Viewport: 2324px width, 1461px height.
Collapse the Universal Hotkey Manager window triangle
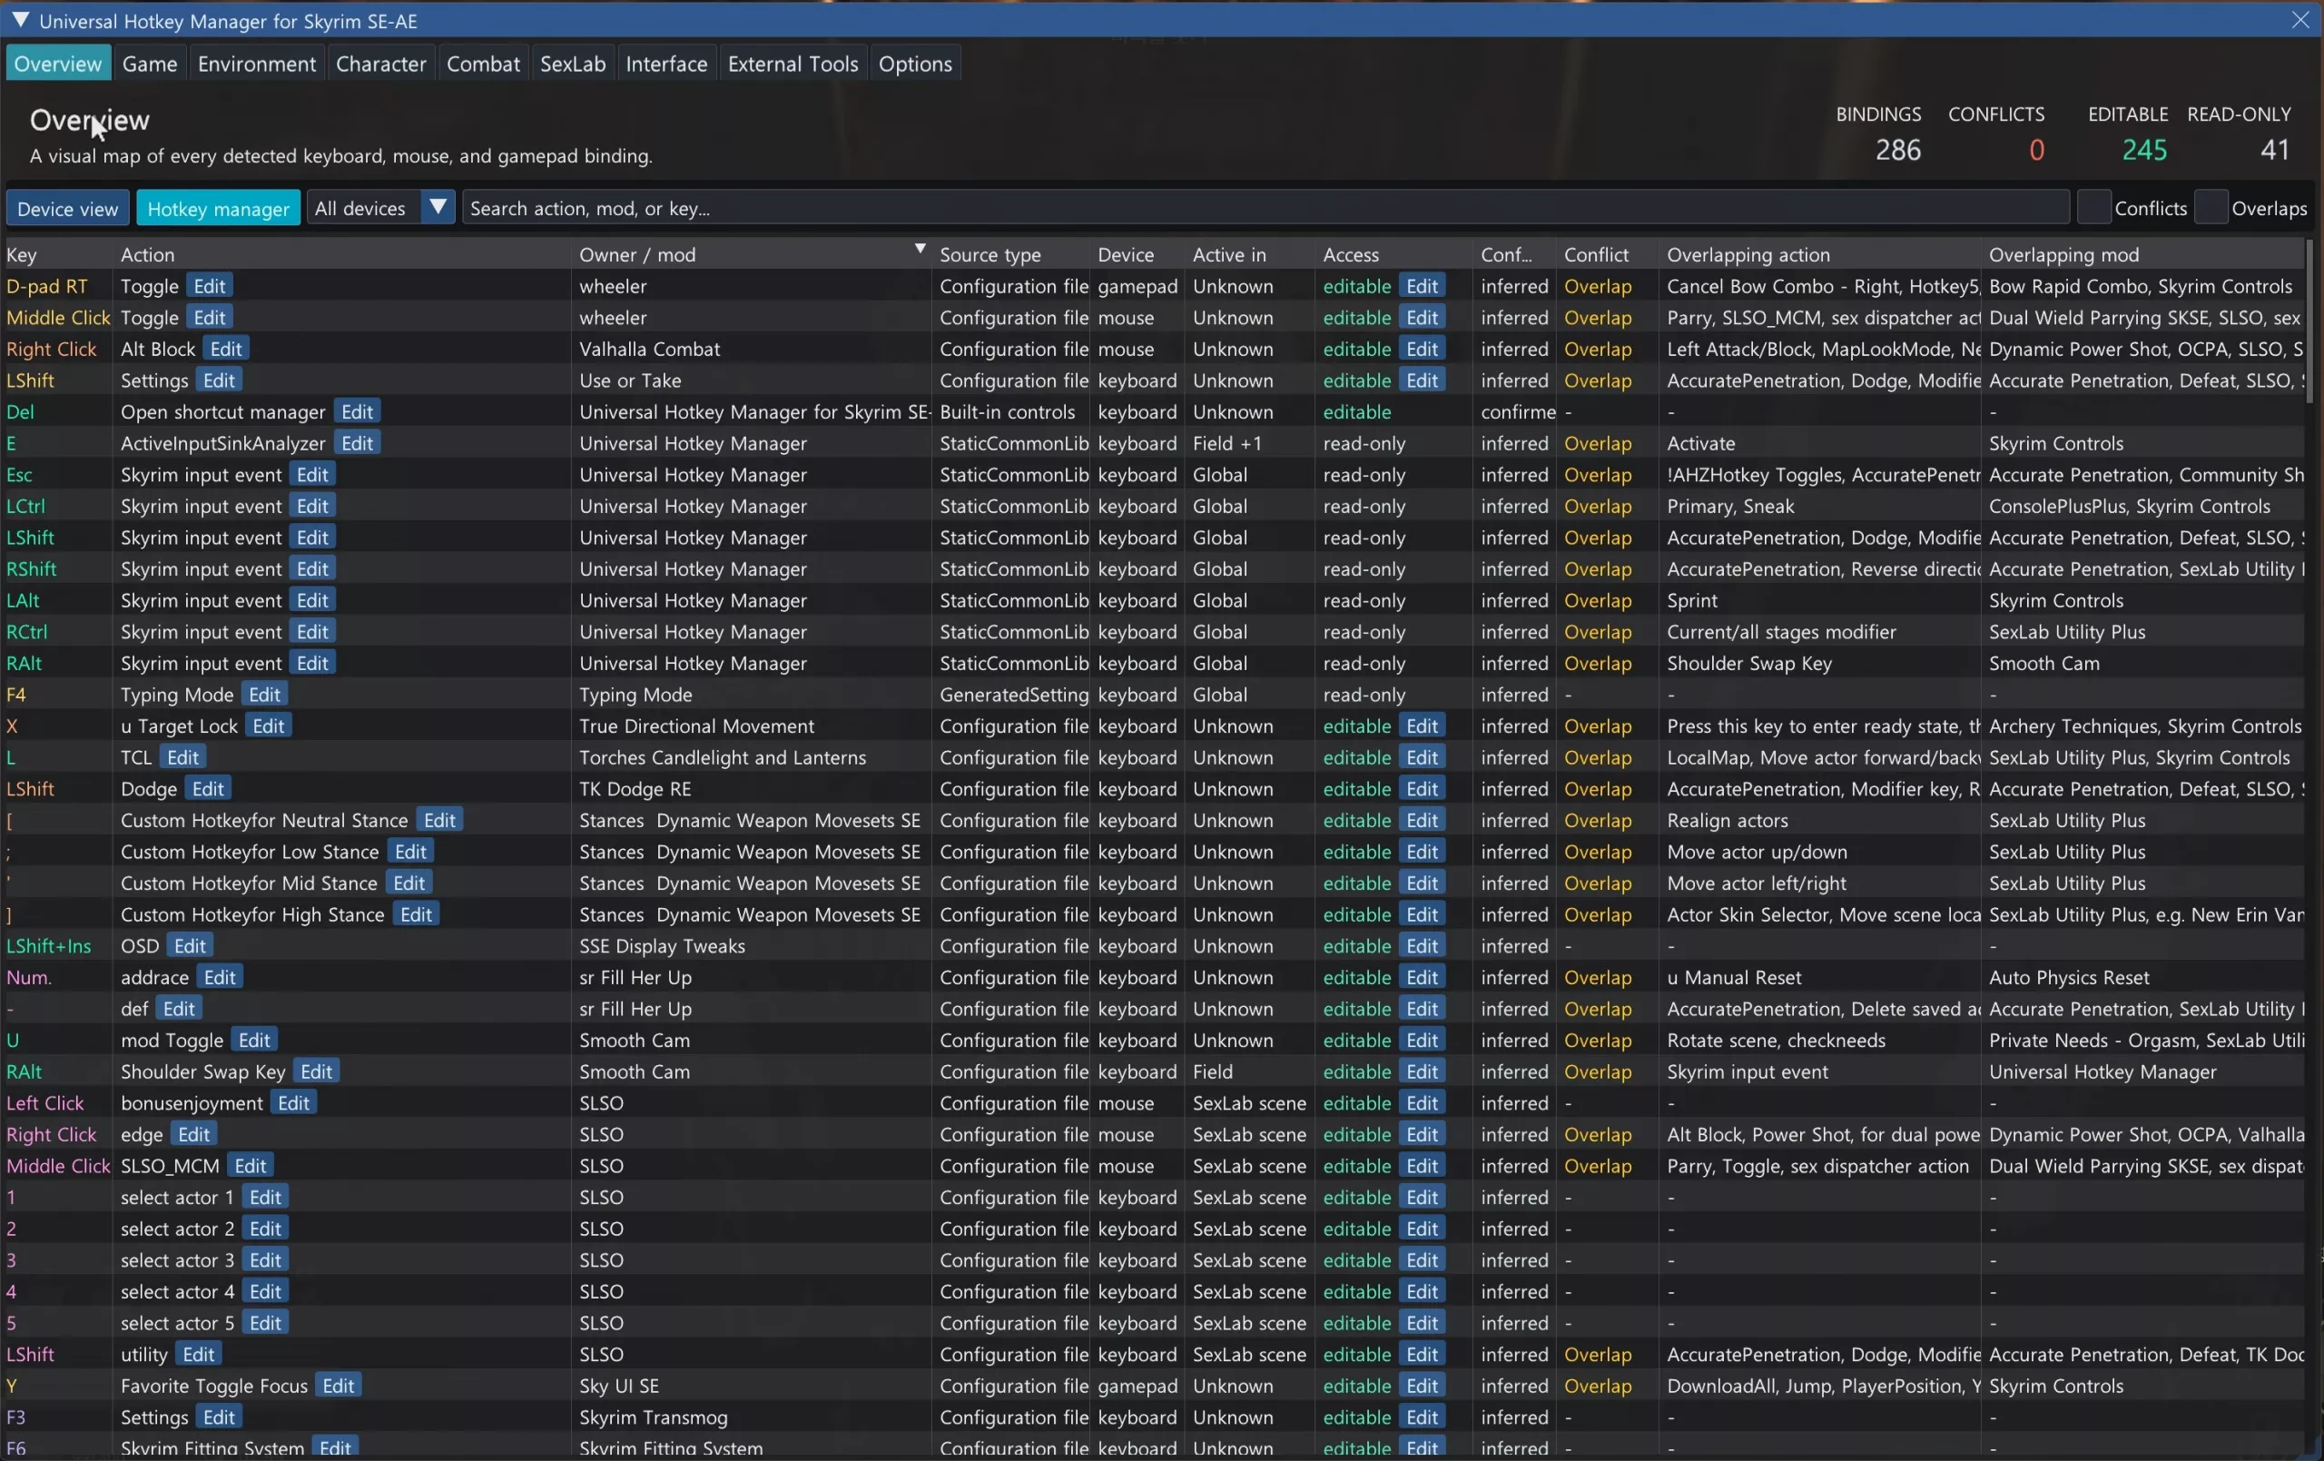pos(19,19)
